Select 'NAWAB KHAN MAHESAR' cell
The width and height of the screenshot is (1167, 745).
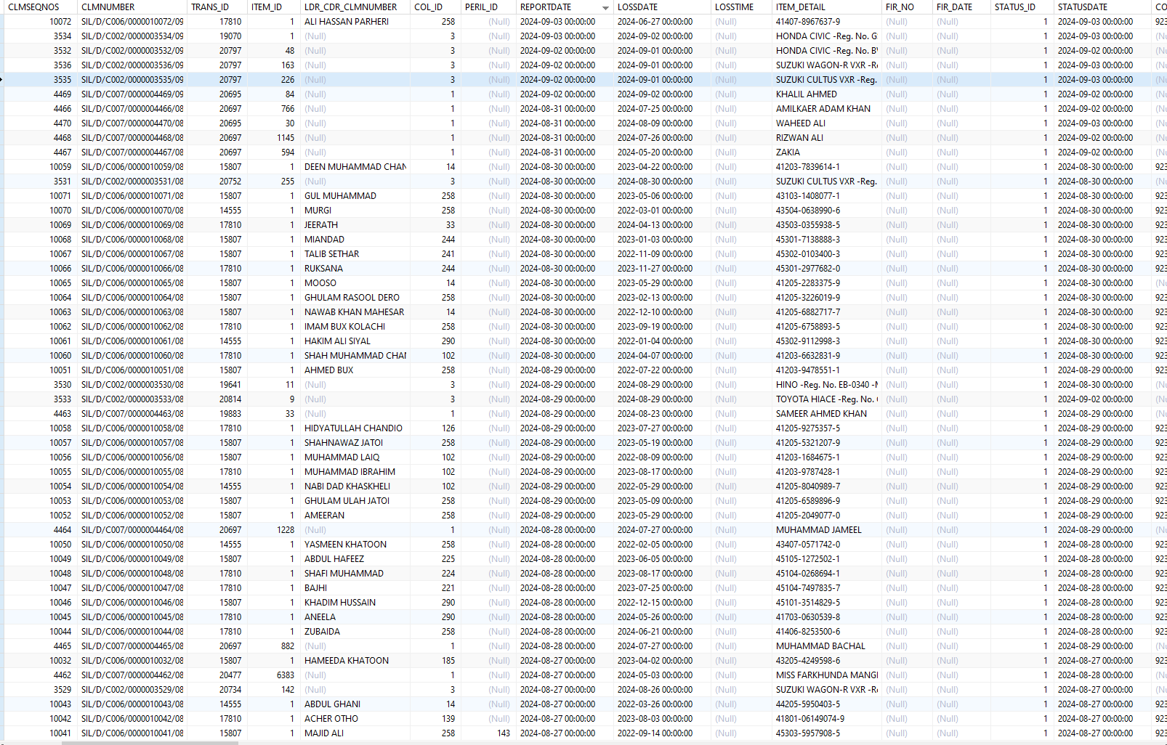[355, 312]
